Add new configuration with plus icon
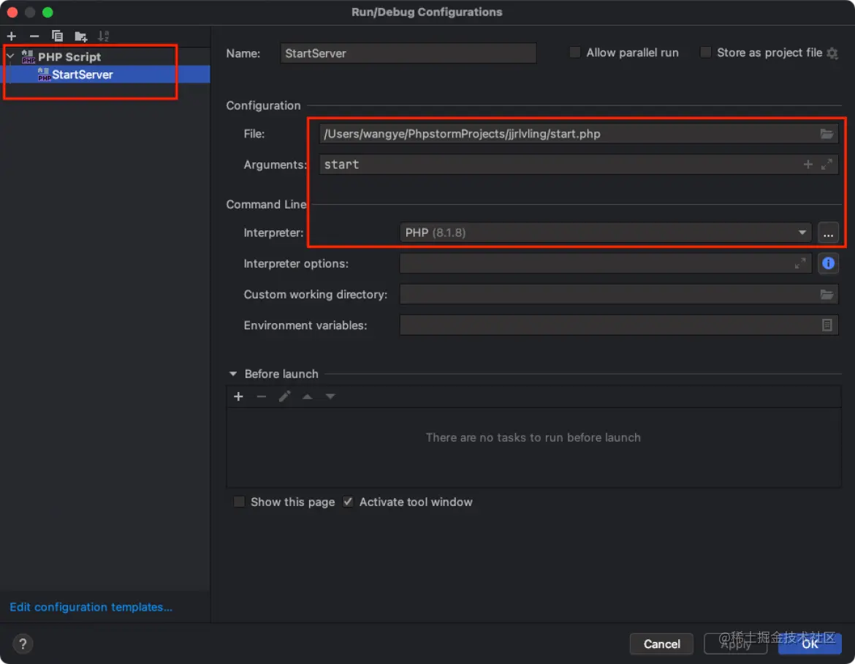This screenshot has height=664, width=855. click(x=12, y=36)
